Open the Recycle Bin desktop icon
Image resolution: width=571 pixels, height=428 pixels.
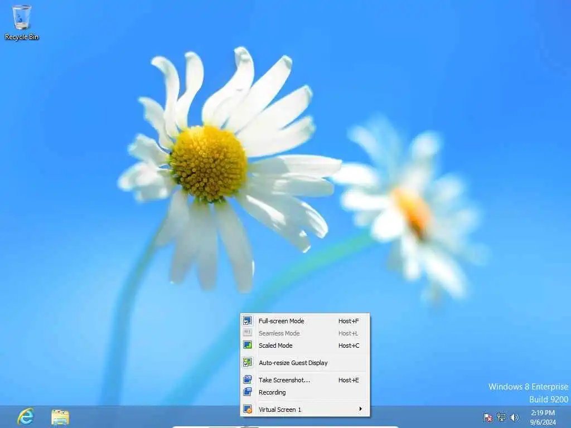click(x=22, y=22)
